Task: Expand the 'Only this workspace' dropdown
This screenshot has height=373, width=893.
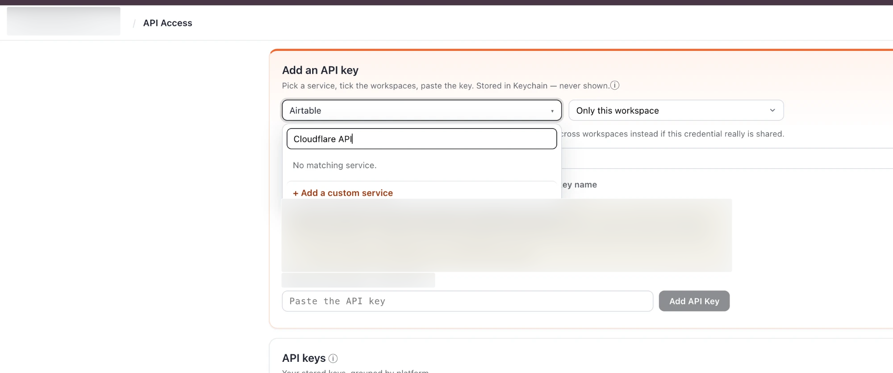Action: (x=676, y=110)
